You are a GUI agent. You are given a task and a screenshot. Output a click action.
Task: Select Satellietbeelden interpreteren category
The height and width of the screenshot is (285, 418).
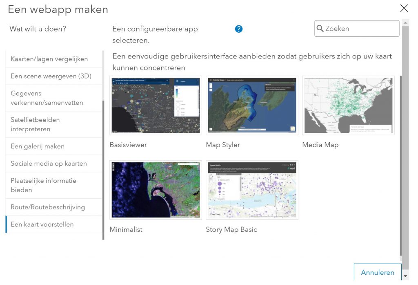[36, 124]
